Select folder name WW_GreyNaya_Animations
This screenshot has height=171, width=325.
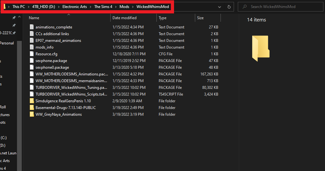pyautogui.click(x=59, y=114)
